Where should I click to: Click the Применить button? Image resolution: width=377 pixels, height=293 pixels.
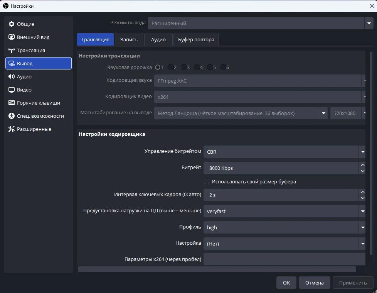point(353,283)
